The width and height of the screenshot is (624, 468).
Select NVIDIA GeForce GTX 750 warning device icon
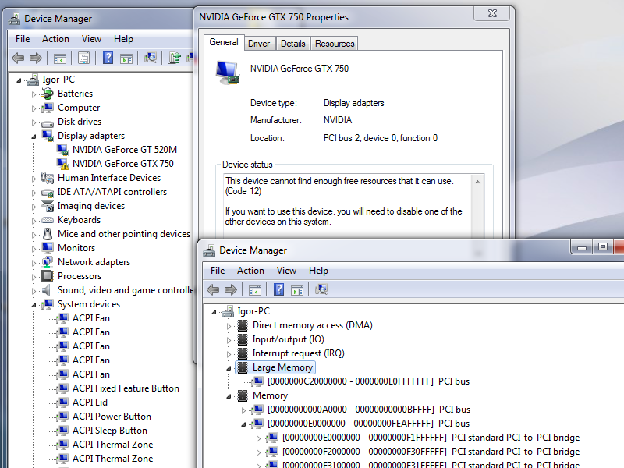point(62,164)
